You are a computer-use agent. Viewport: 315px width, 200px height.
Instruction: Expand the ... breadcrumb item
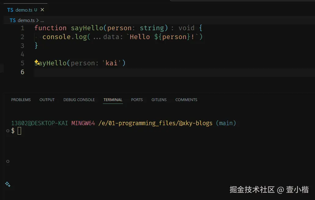42,20
